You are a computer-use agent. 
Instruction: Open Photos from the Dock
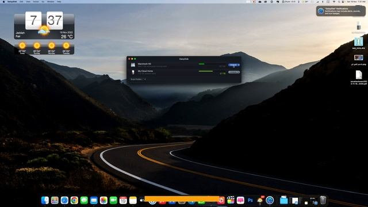[103, 200]
